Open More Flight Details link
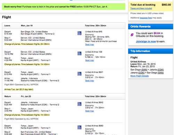The height and width of the screenshot is (135, 174). (x=140, y=76)
